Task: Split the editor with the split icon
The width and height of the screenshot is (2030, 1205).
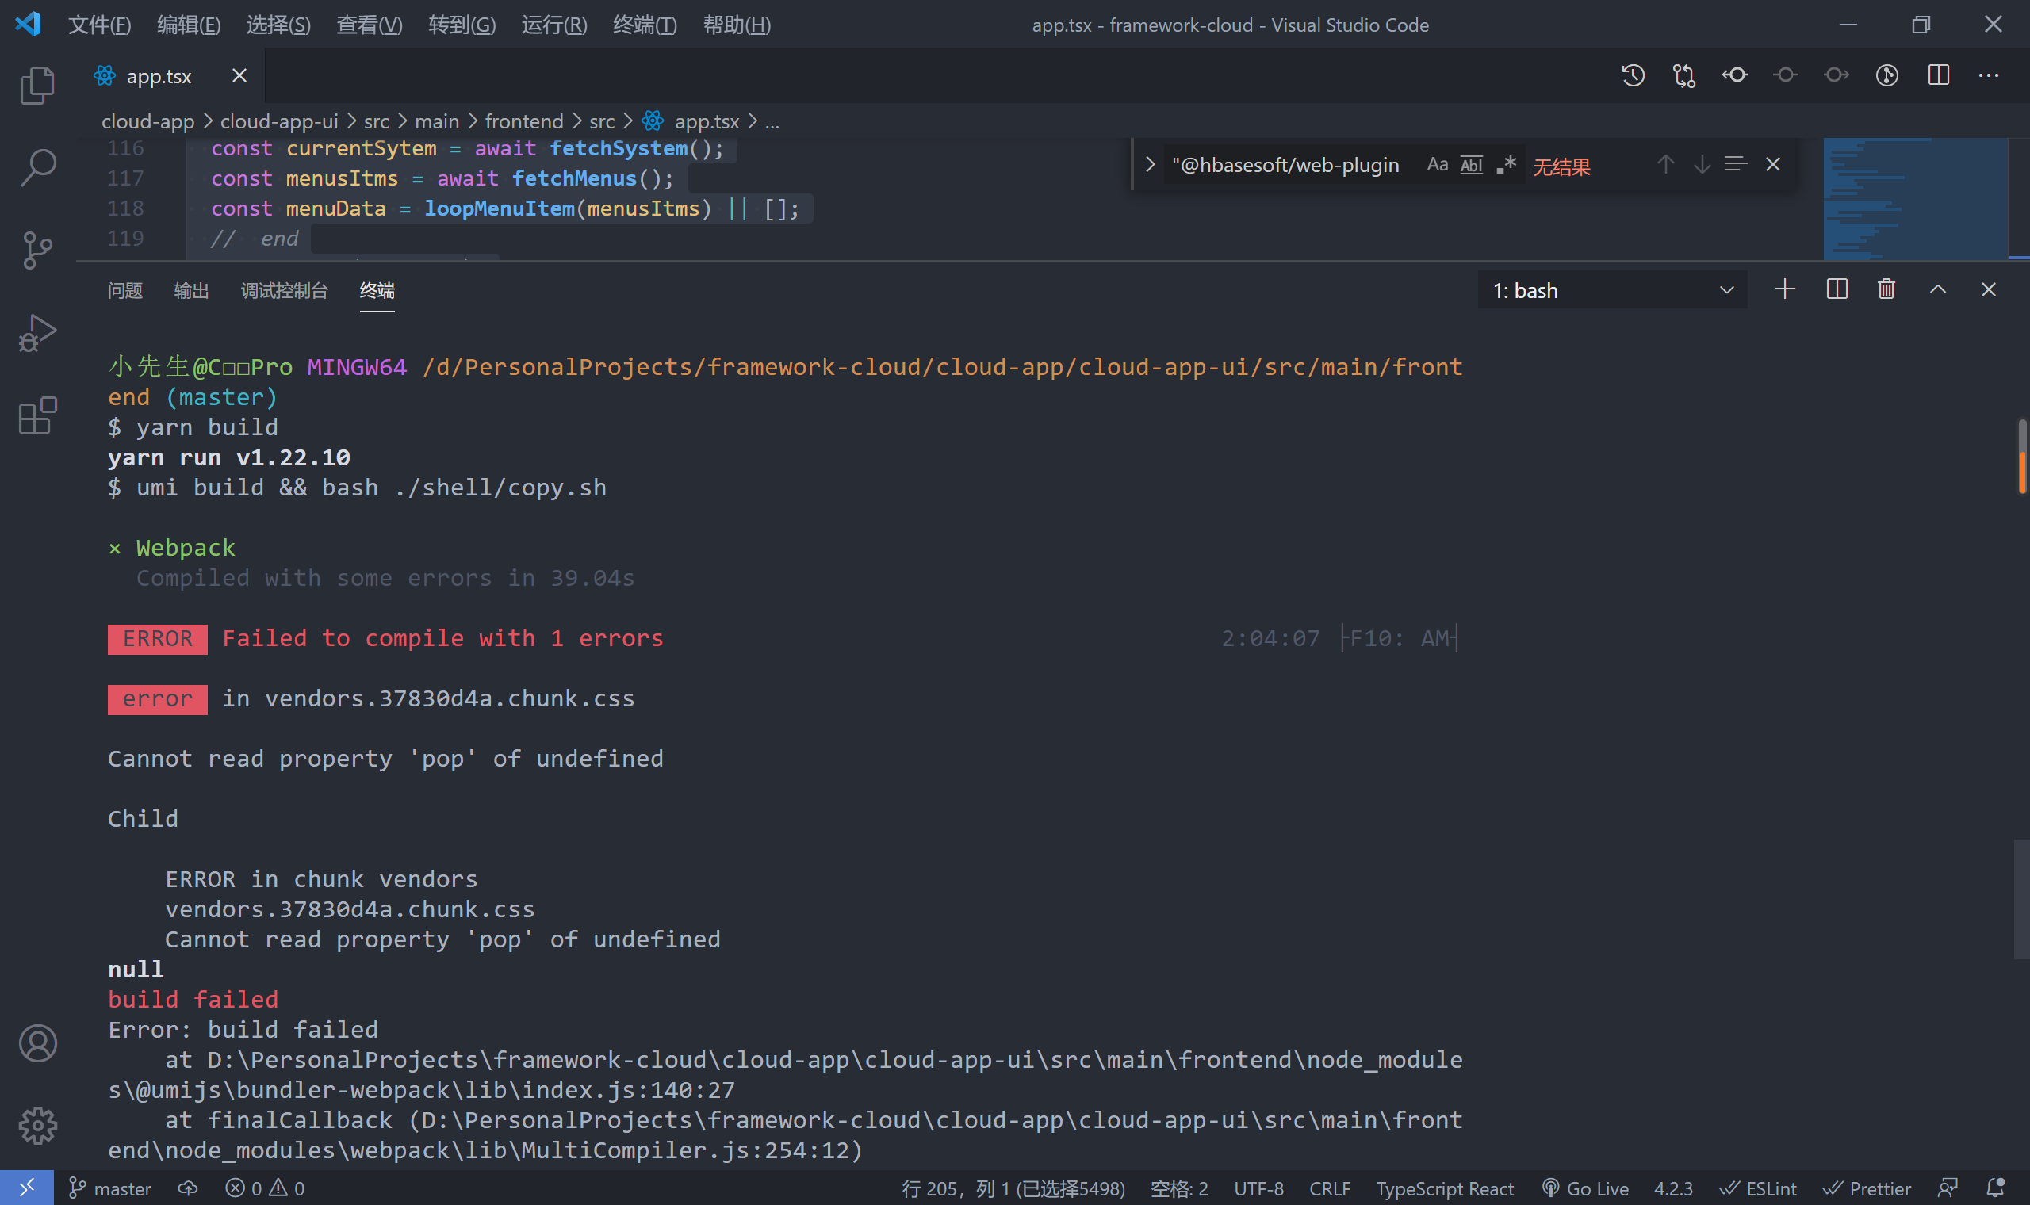Action: (x=1938, y=75)
